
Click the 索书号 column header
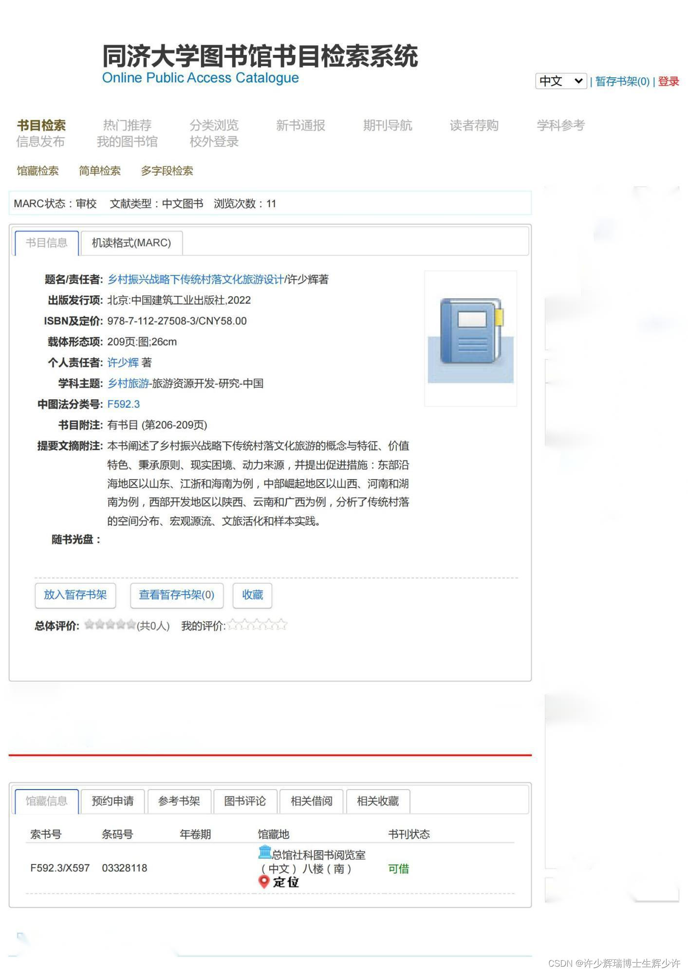click(46, 834)
